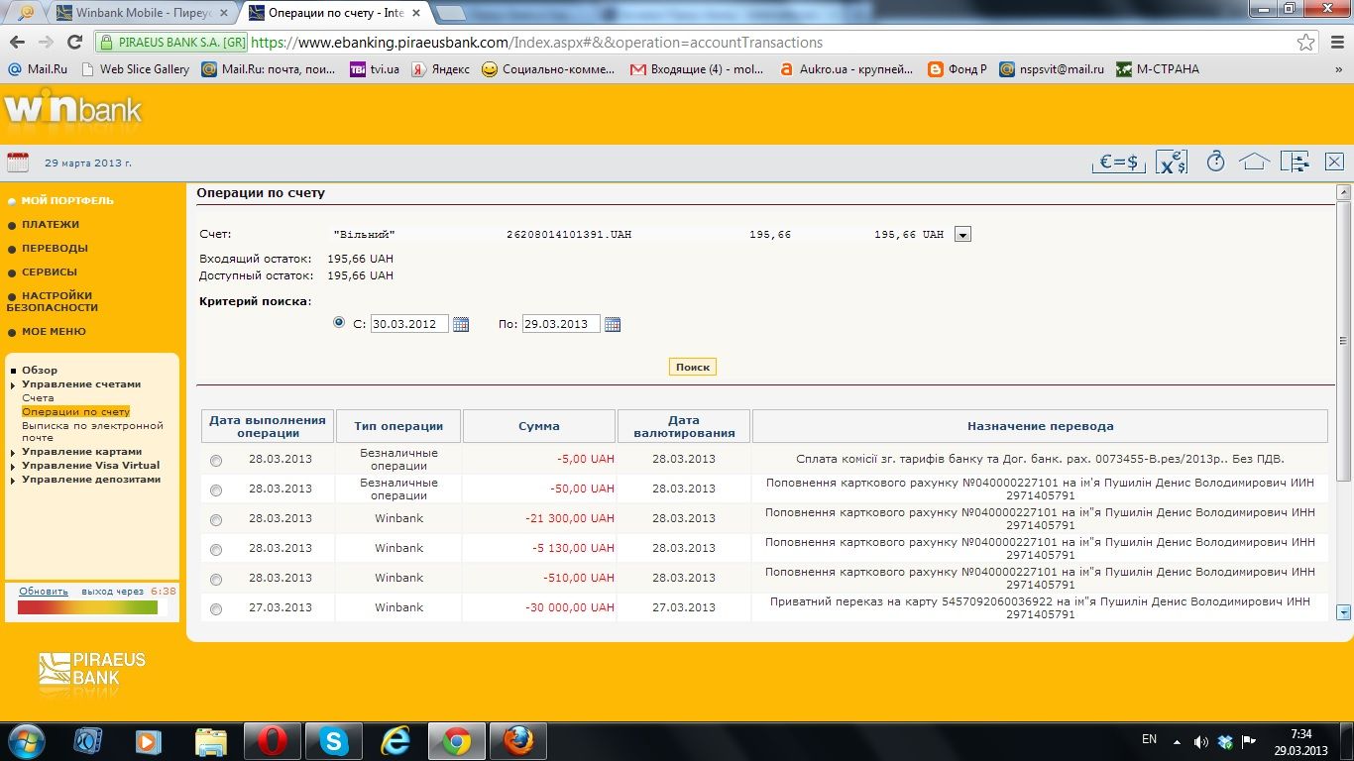The image size is (1354, 761).
Task: Open the €=$ exchange rates icon
Action: coord(1118,163)
